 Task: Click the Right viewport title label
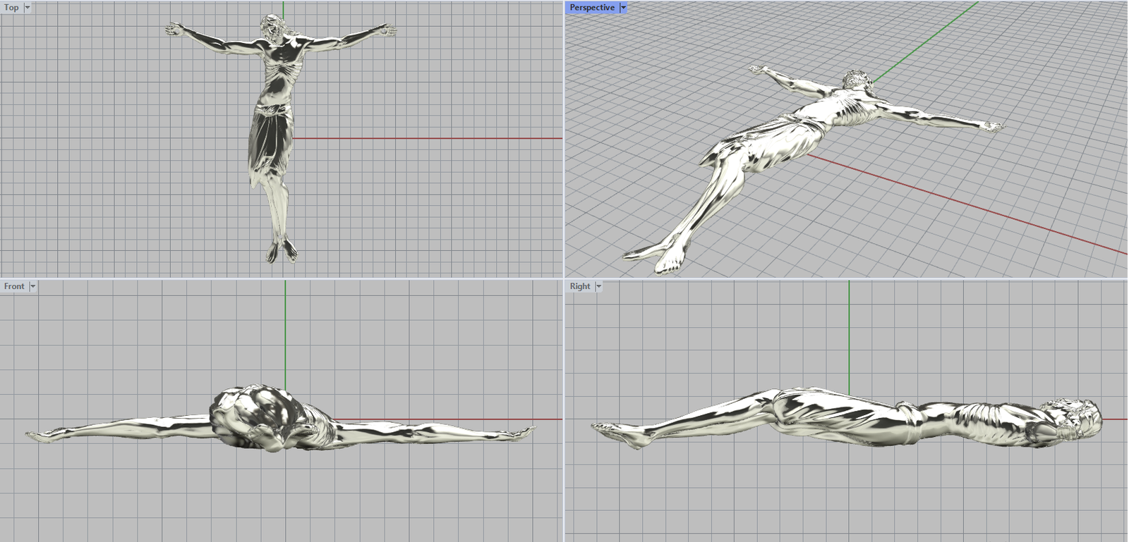[x=580, y=286]
